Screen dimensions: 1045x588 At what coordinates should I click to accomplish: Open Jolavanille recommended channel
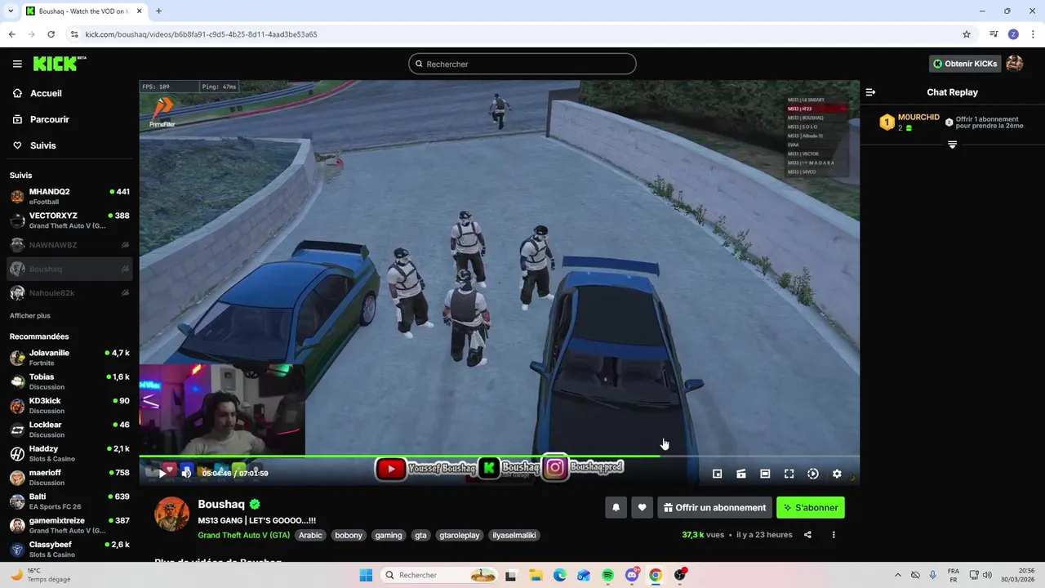(69, 358)
